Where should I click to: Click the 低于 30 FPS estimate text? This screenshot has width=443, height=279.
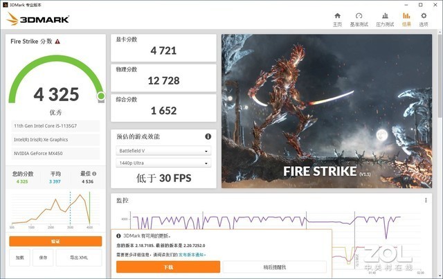click(163, 178)
